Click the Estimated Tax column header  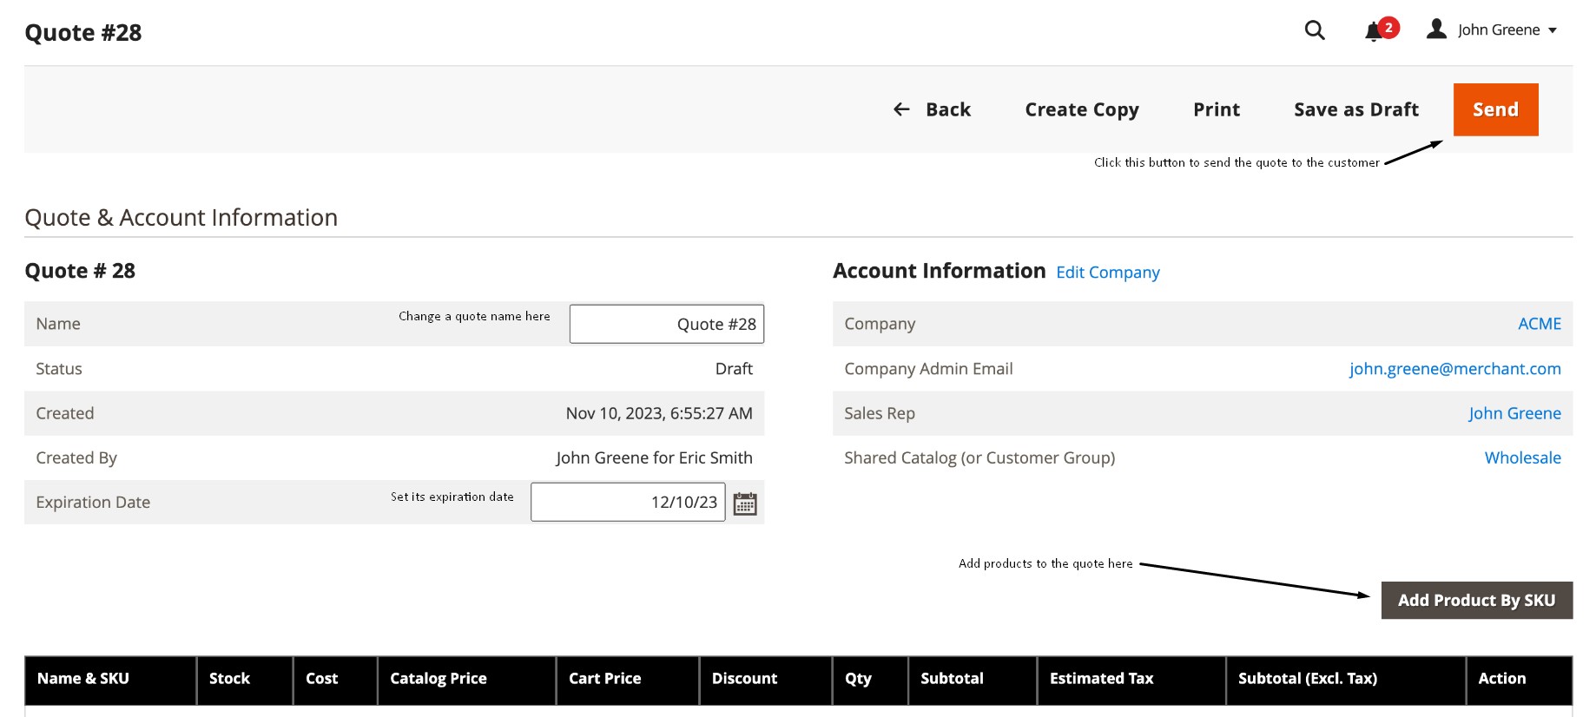tap(1131, 679)
